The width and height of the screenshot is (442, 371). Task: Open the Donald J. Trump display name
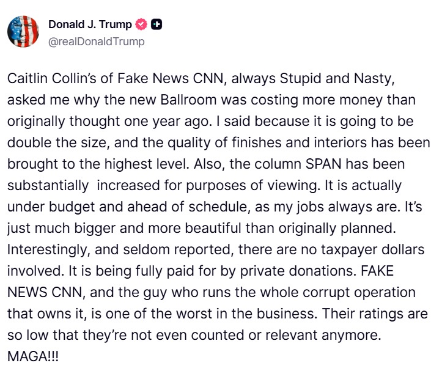tap(89, 25)
